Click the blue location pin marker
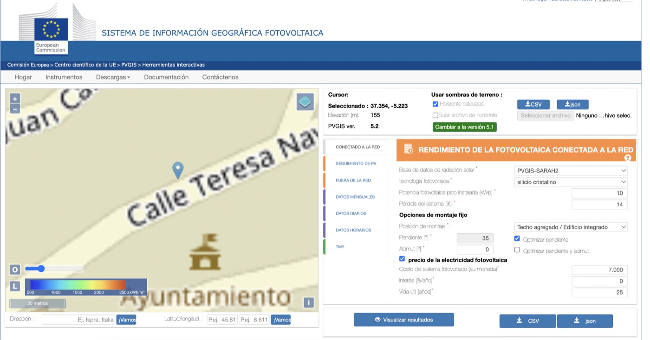The image size is (650, 340). click(x=178, y=171)
